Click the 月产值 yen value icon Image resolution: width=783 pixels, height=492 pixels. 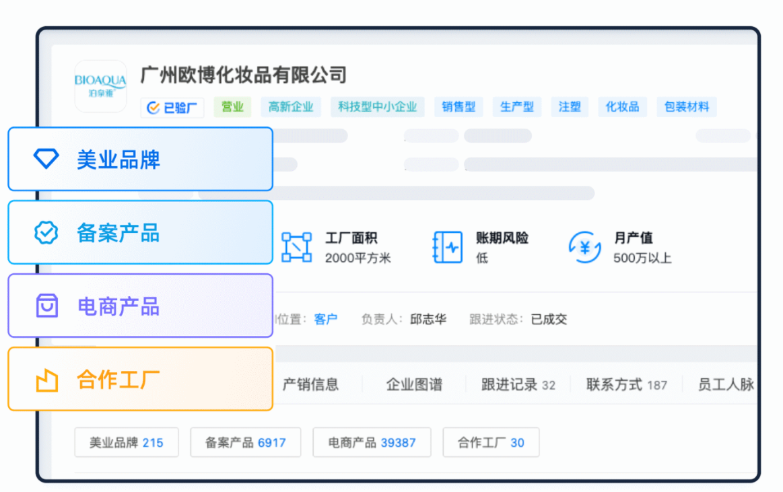click(584, 247)
